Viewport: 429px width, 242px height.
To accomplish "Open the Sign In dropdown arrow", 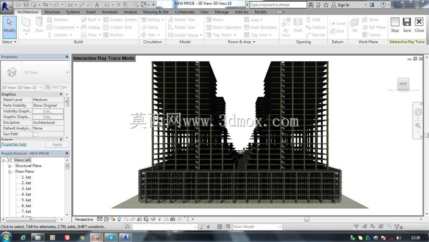I will click(365, 5).
